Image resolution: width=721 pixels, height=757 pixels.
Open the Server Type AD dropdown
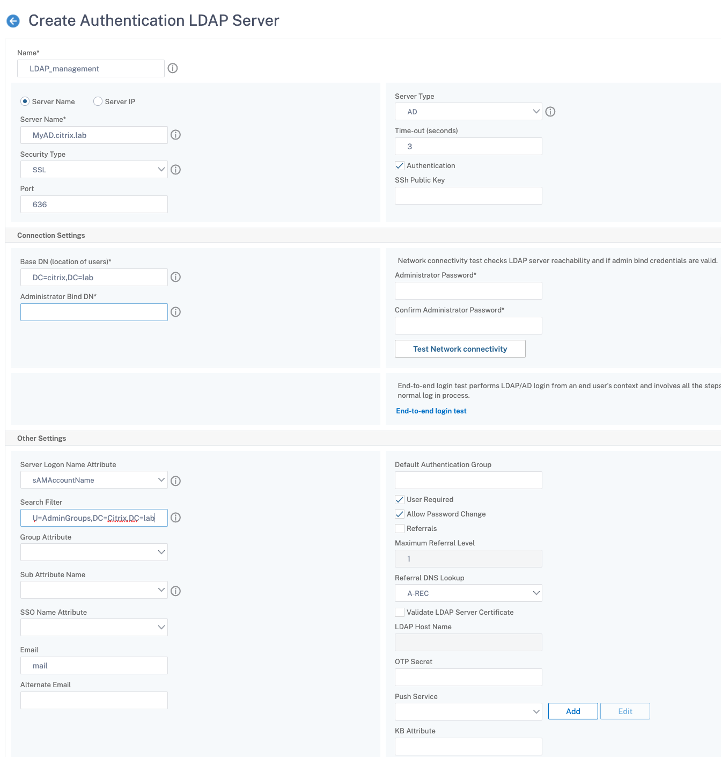tap(468, 112)
